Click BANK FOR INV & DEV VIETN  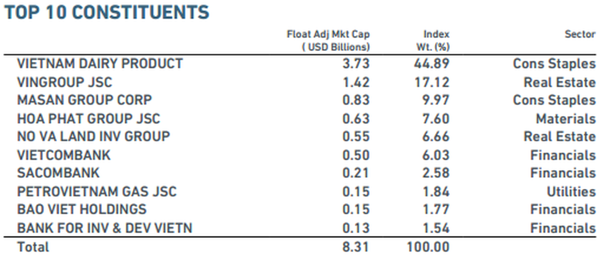point(104,228)
